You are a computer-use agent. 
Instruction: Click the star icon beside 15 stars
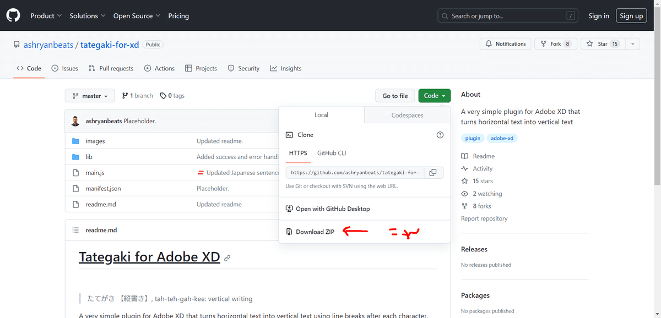[465, 181]
